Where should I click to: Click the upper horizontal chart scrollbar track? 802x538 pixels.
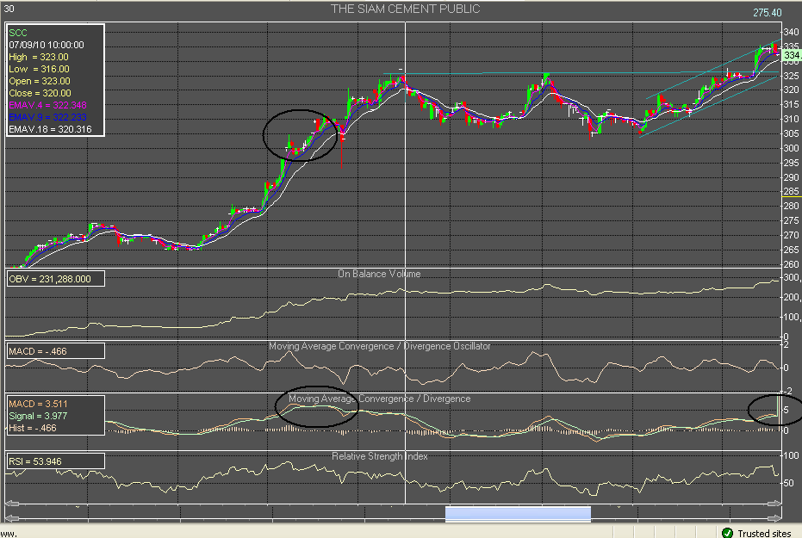[393, 504]
